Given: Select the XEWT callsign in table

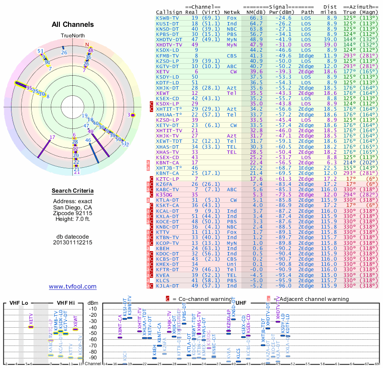Looking at the screenshot, I should tap(162, 93).
